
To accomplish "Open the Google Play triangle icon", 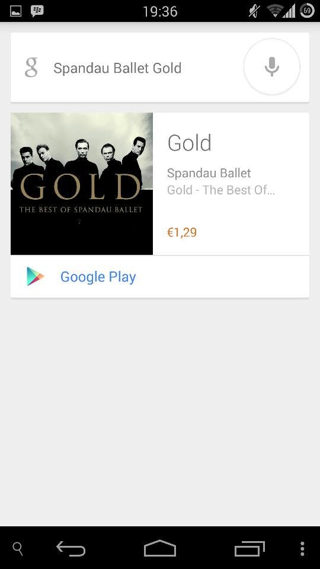I will (x=35, y=277).
